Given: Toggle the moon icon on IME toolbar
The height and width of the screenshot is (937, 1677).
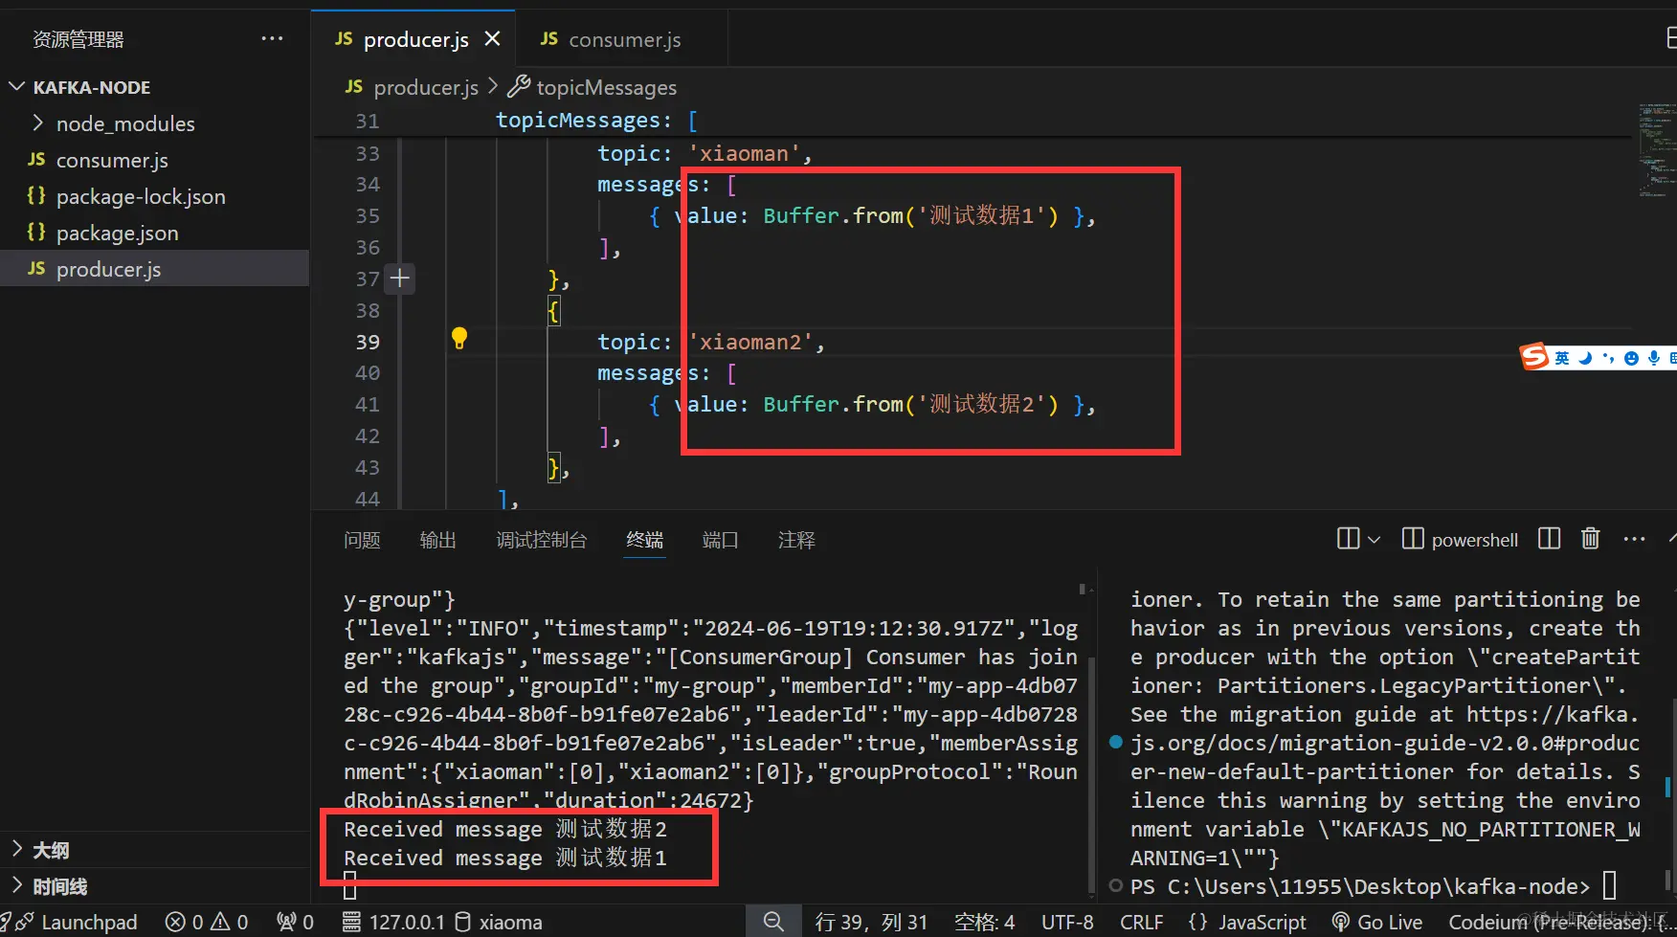Looking at the screenshot, I should [1585, 358].
